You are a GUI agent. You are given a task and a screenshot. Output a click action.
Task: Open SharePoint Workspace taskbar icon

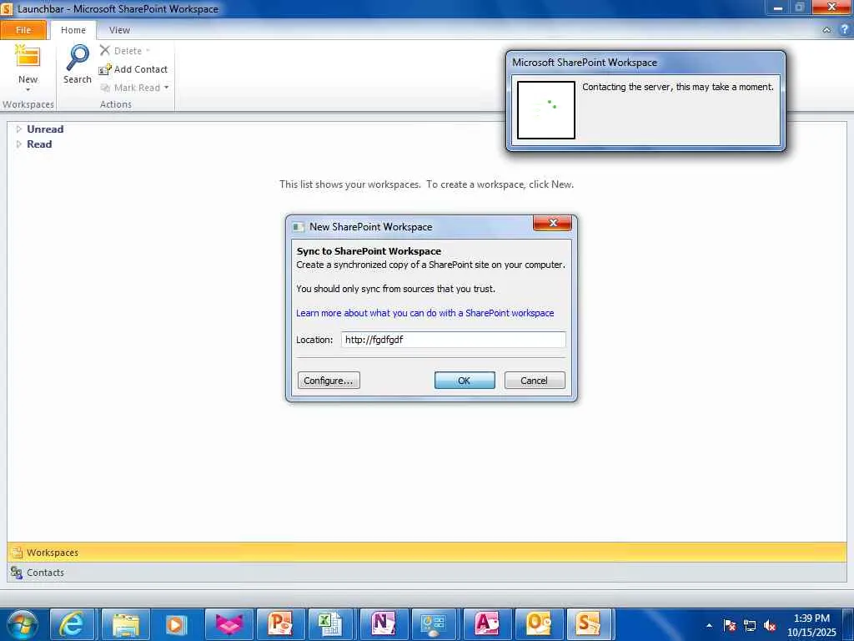(x=589, y=624)
